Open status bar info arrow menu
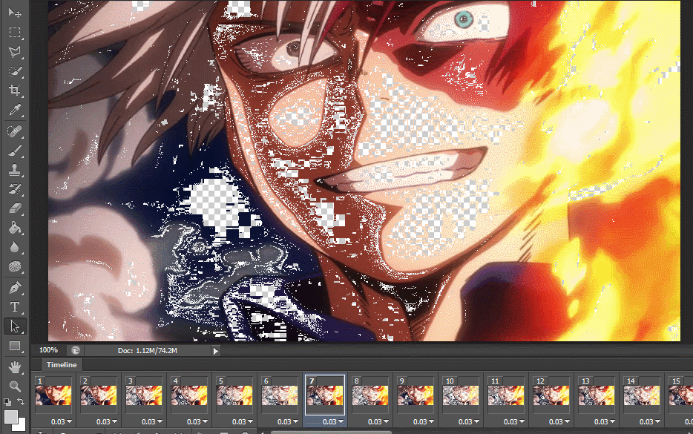 (216, 351)
